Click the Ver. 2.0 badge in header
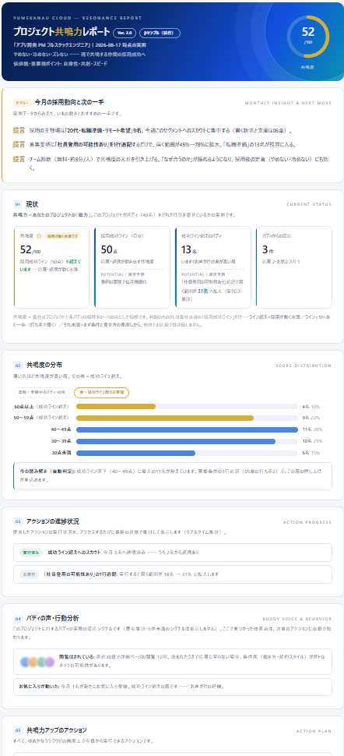The width and height of the screenshot is (344, 756). point(125,33)
